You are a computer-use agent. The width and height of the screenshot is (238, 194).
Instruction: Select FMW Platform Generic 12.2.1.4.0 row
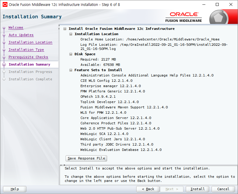112,91
